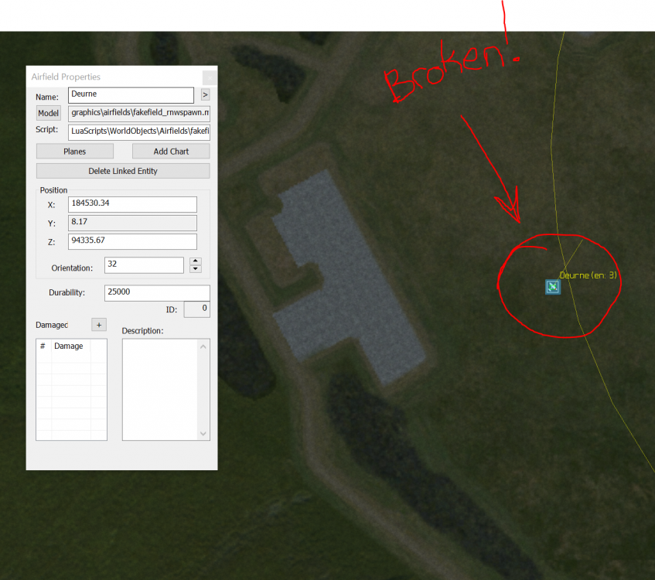Click the model path field
This screenshot has height=580, width=655.
(139, 113)
